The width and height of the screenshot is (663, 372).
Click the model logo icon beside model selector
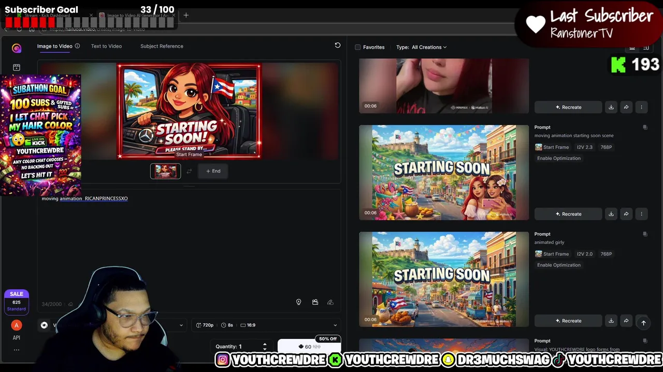point(44,325)
